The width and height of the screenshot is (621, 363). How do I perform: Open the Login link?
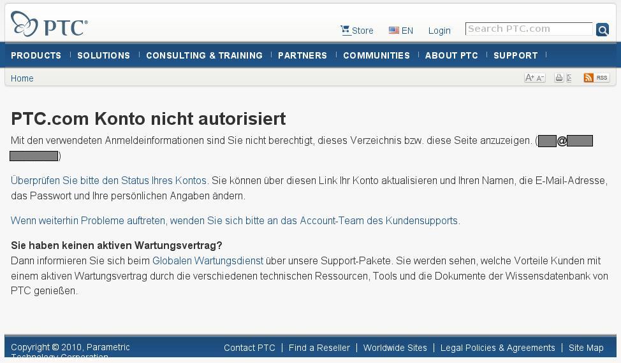pos(439,31)
